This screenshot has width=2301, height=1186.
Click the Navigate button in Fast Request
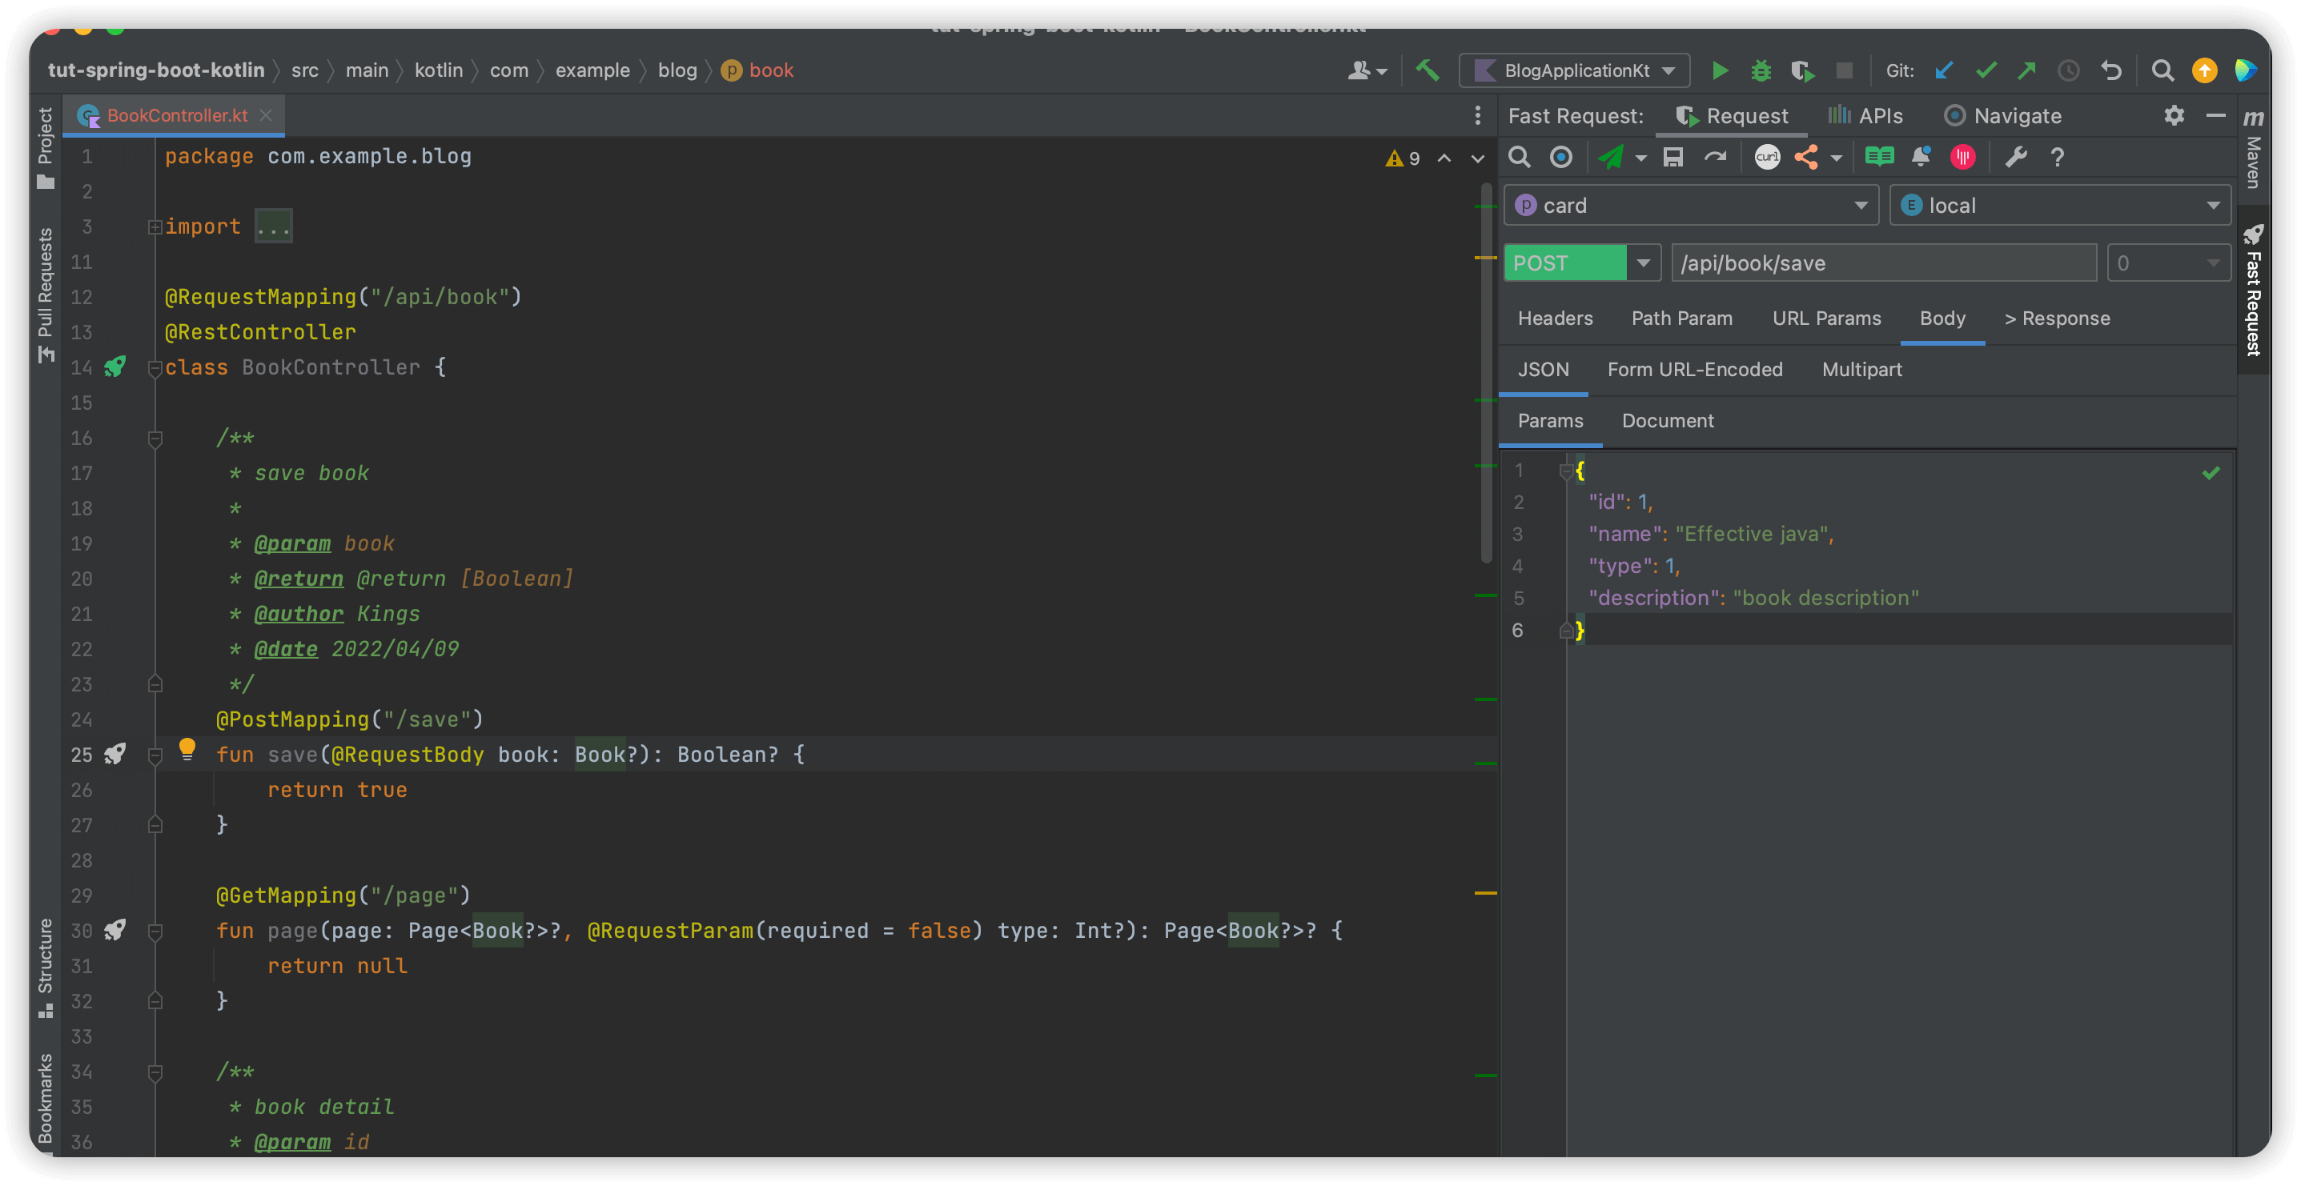pyautogui.click(x=2003, y=115)
